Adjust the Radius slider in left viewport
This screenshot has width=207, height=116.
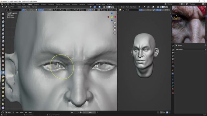[28, 10]
